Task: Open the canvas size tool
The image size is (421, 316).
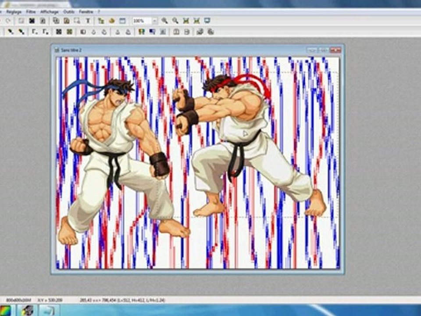Action: (66, 21)
